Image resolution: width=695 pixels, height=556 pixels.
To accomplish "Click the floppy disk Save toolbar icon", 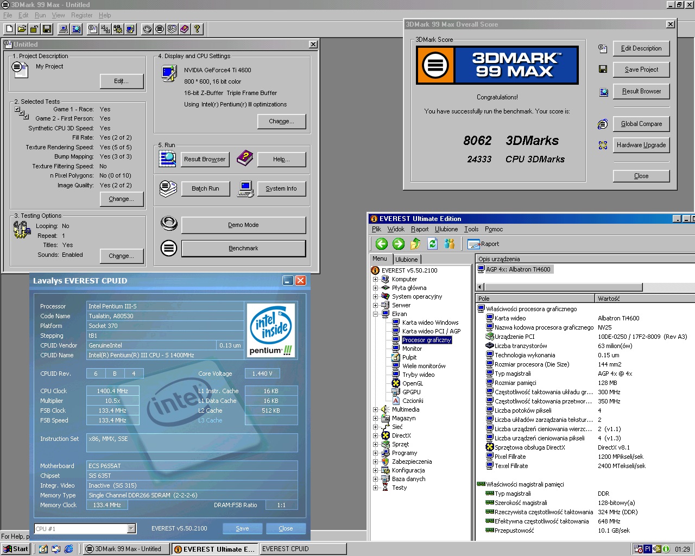I will 47,29.
